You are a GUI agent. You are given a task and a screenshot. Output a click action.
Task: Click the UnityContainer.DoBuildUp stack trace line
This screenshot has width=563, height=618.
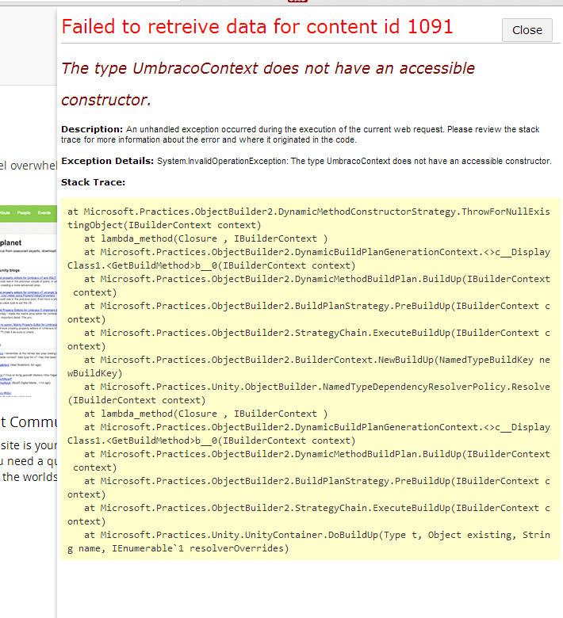pos(308,541)
